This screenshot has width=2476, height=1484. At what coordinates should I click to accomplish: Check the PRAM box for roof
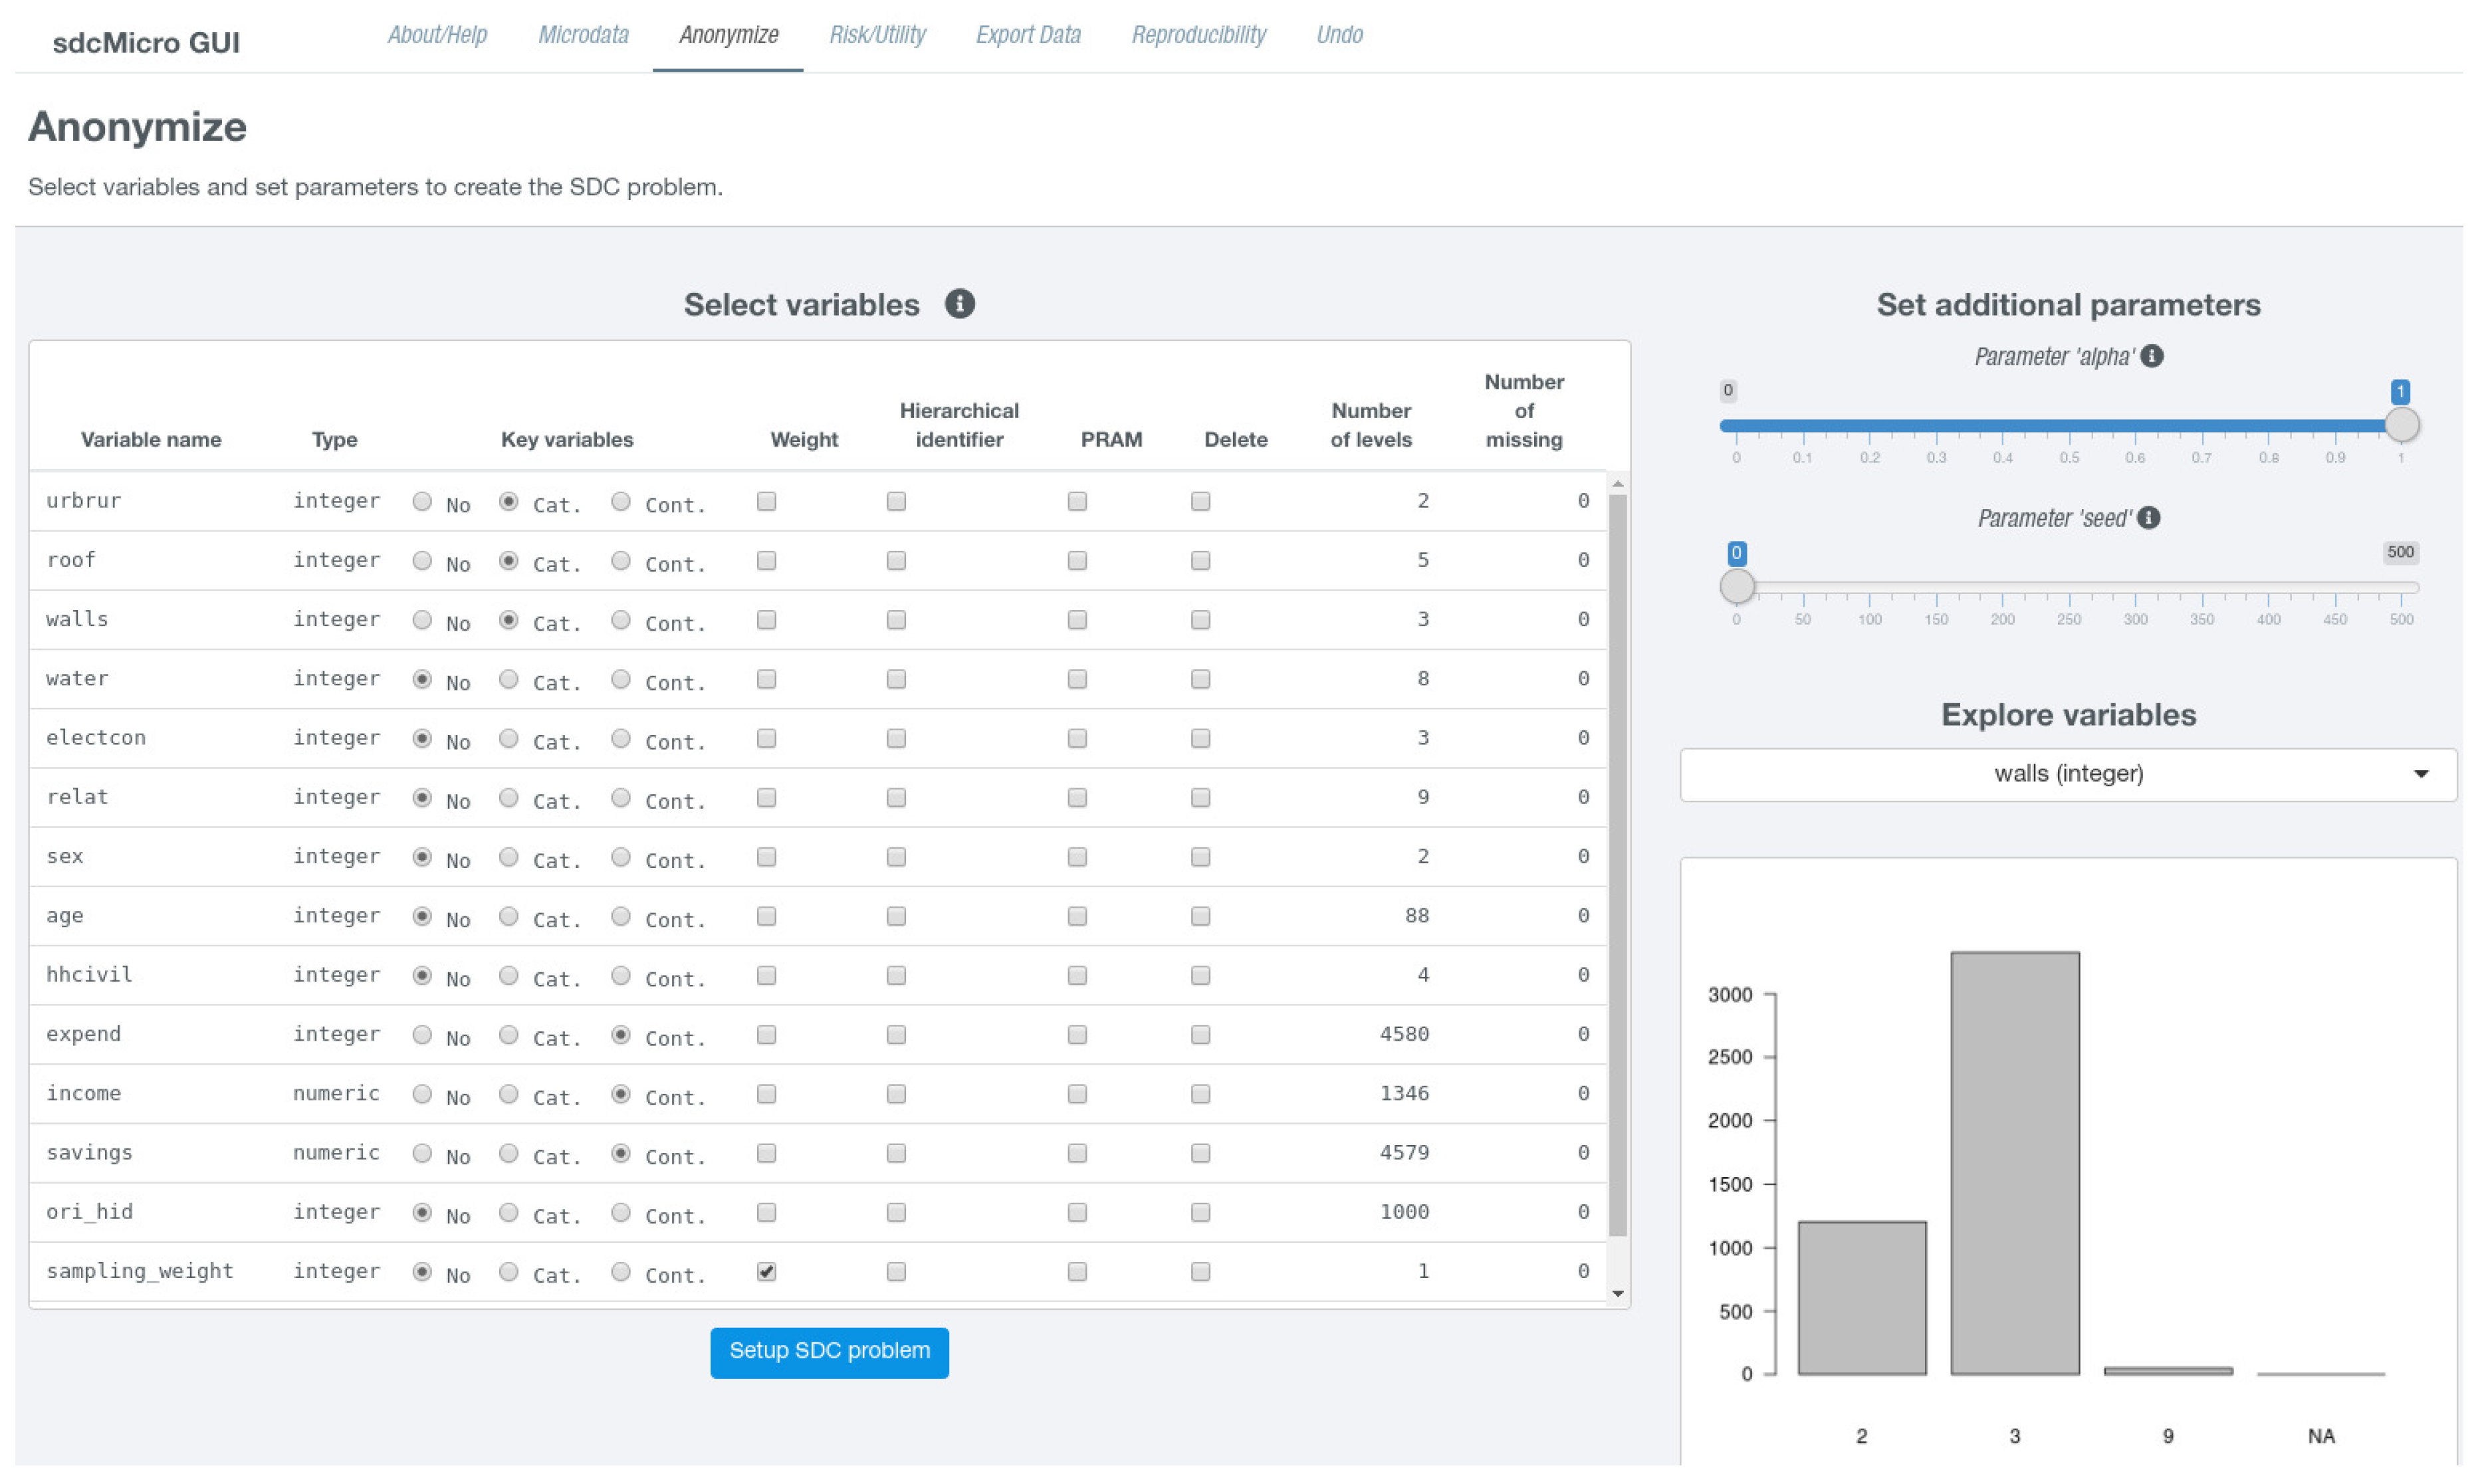[1077, 561]
